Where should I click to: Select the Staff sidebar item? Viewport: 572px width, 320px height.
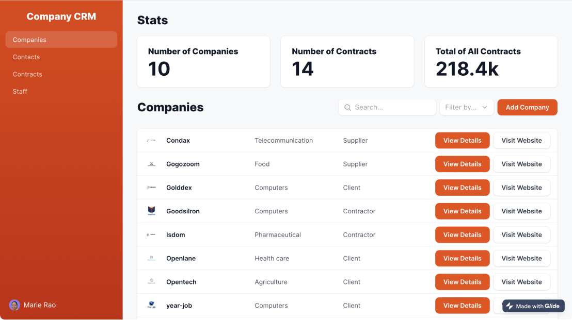click(20, 91)
